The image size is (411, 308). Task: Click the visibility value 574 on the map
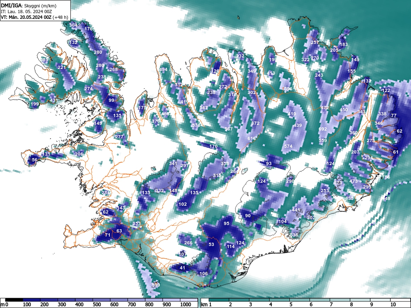click(x=288, y=147)
